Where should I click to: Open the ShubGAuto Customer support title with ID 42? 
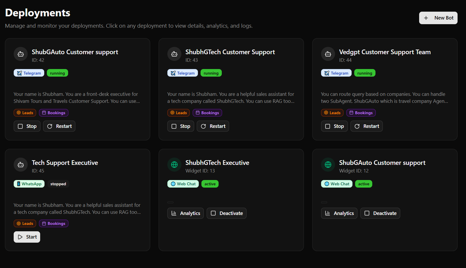[75, 52]
